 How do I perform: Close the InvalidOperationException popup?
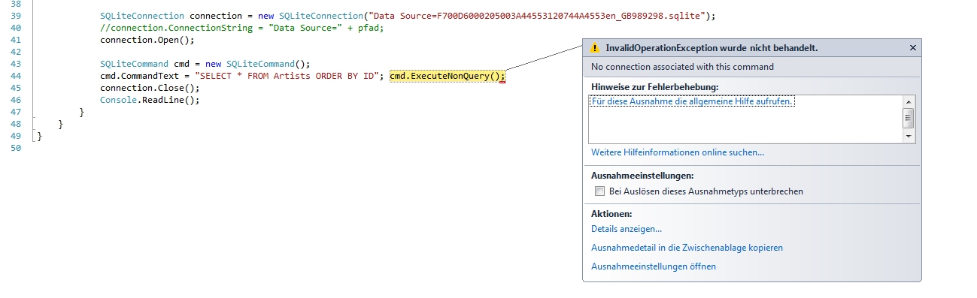point(912,47)
